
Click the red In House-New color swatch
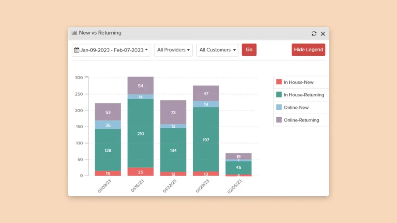coord(279,82)
